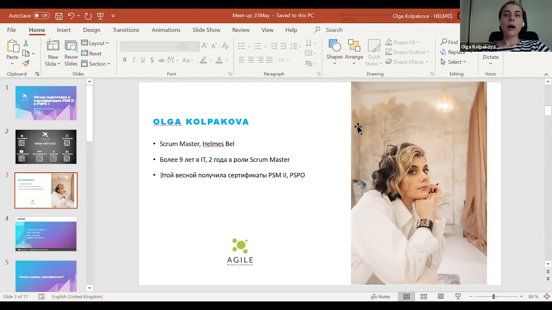Toggle Align Right paragraph

[260, 60]
